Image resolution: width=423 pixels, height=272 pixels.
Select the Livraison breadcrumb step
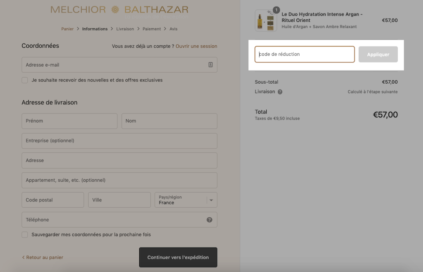[x=125, y=29]
